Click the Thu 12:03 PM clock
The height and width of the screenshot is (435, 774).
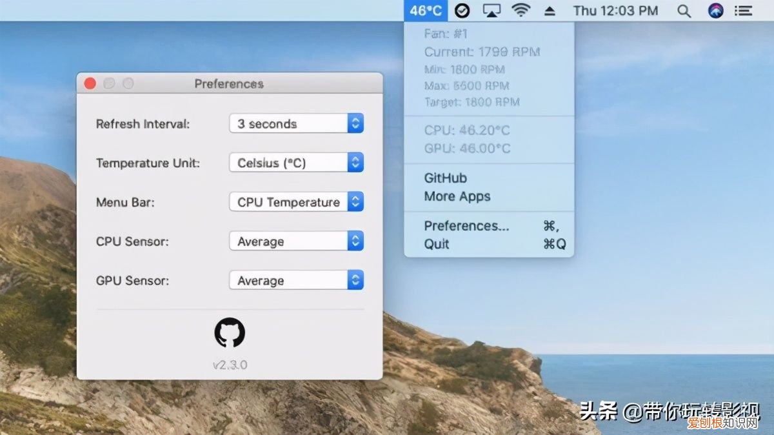coord(615,10)
